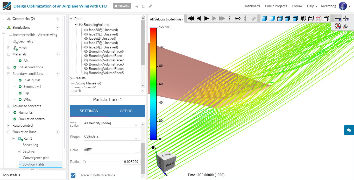The height and width of the screenshot is (180, 354).
Task: Switch to the SEEDS tab
Action: click(126, 111)
